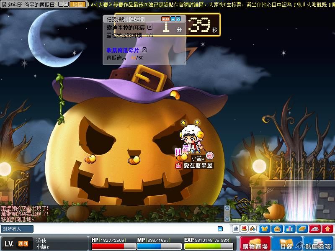Open the equipment shirt icon
The width and height of the screenshot is (335, 251).
(x=264, y=229)
